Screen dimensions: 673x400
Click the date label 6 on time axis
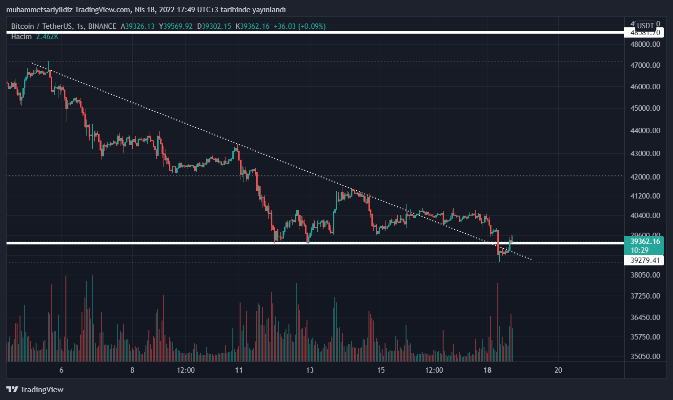click(61, 370)
